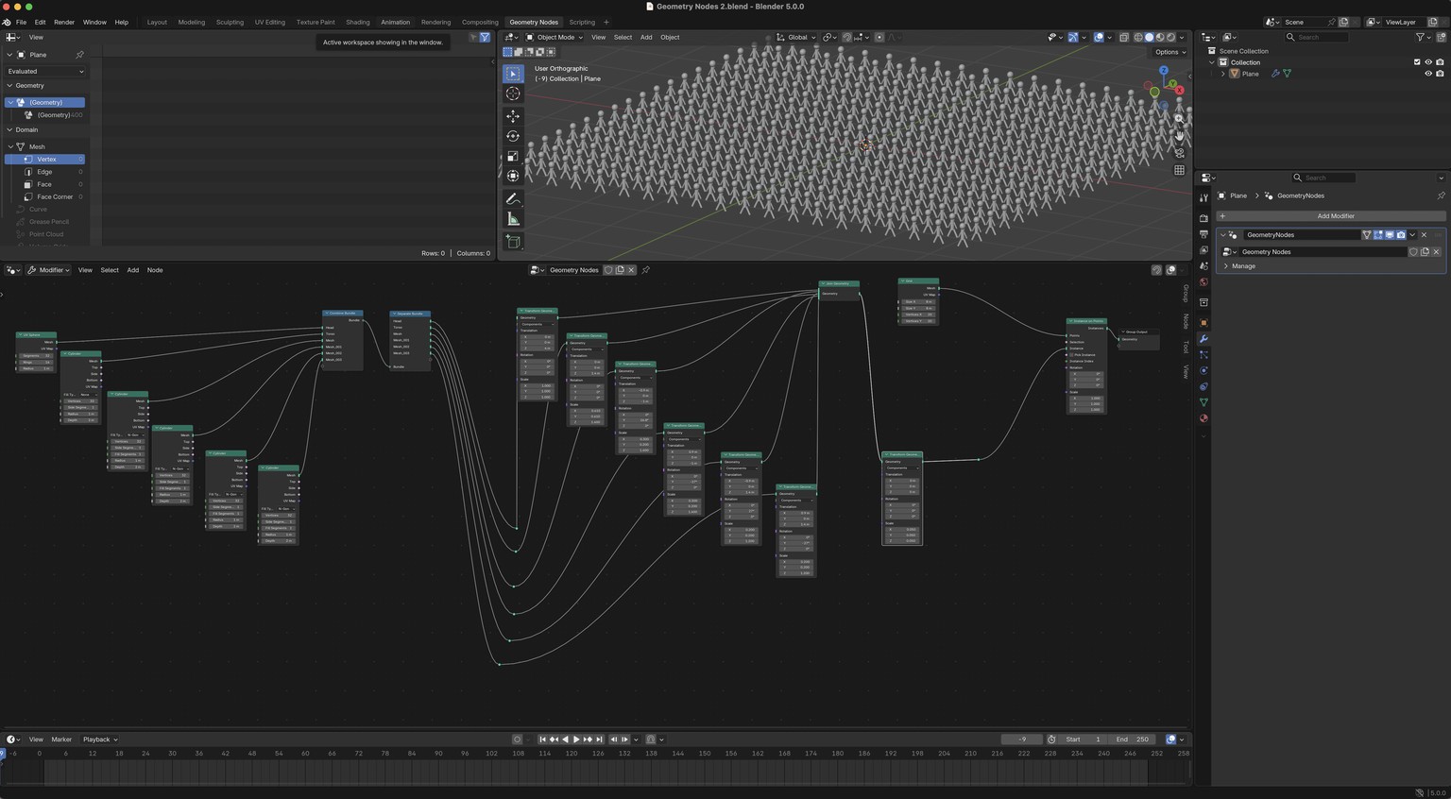Click the End frame field
Screen dimensions: 1451x799
coord(1133,739)
